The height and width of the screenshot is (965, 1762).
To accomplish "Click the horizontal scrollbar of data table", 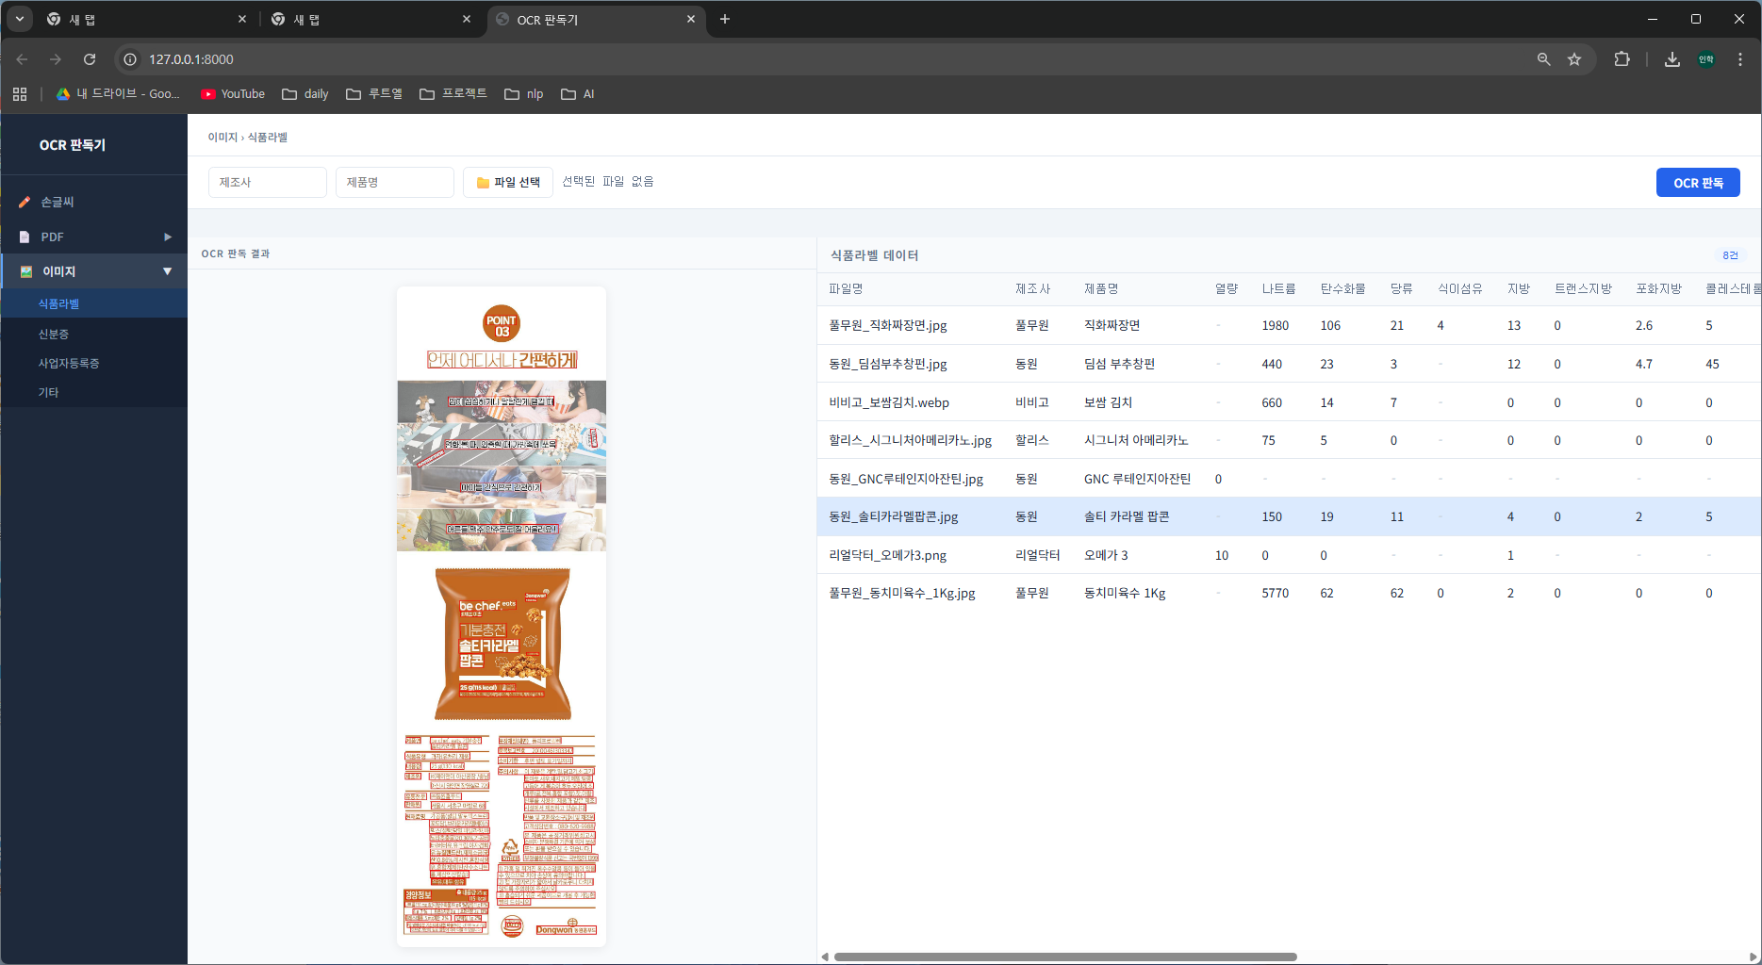I will [x=1065, y=957].
